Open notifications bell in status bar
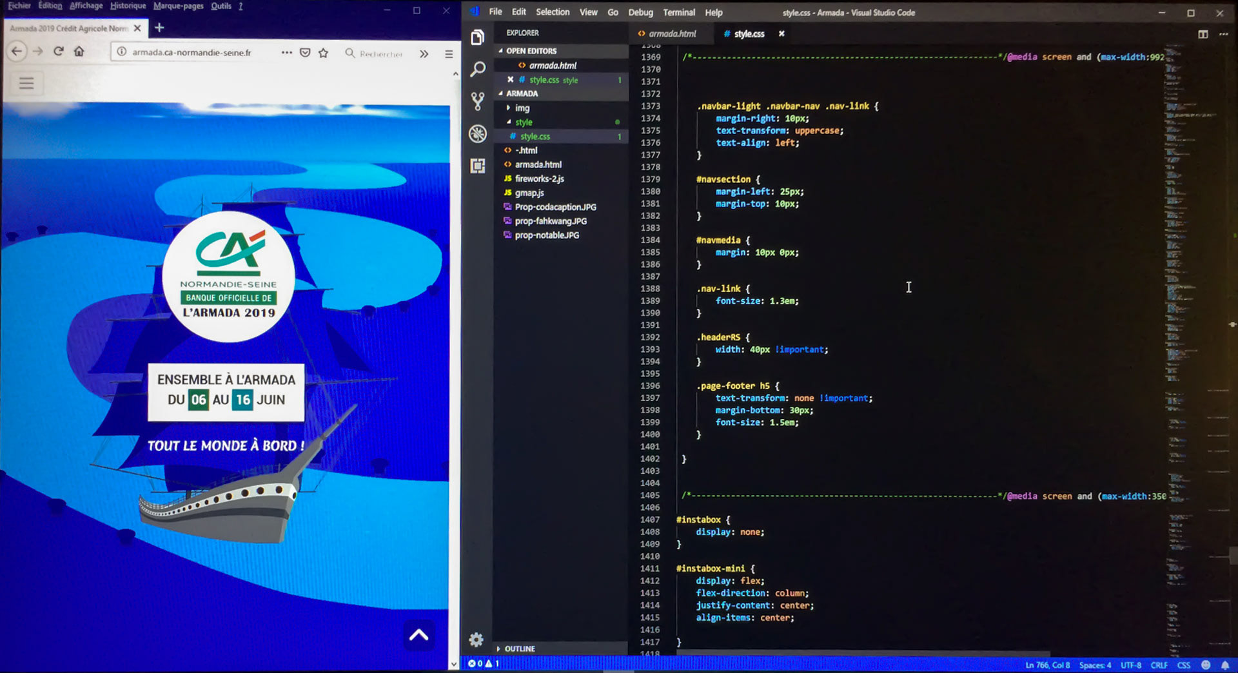The width and height of the screenshot is (1238, 673). 1224,665
